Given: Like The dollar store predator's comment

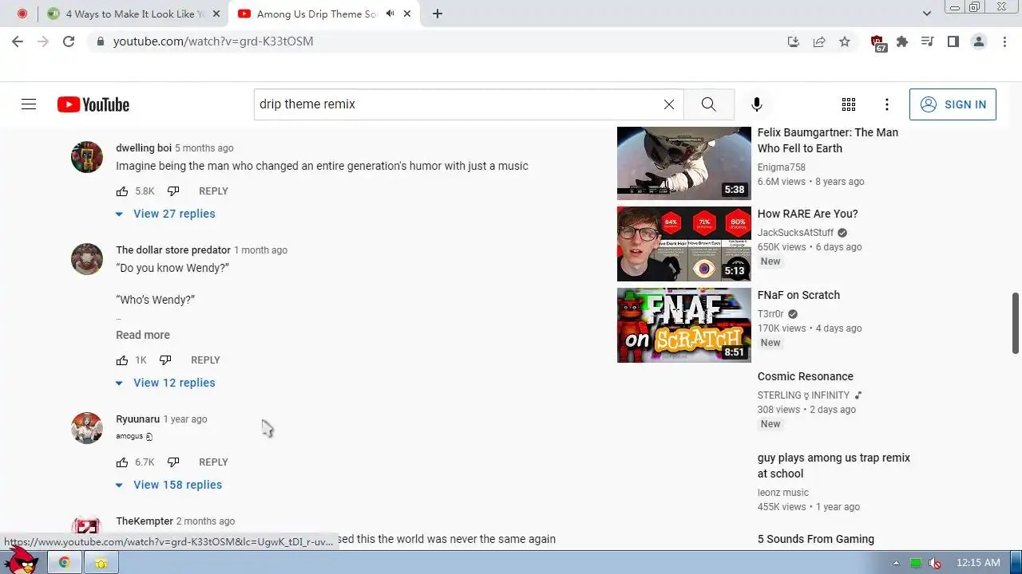Looking at the screenshot, I should point(122,360).
